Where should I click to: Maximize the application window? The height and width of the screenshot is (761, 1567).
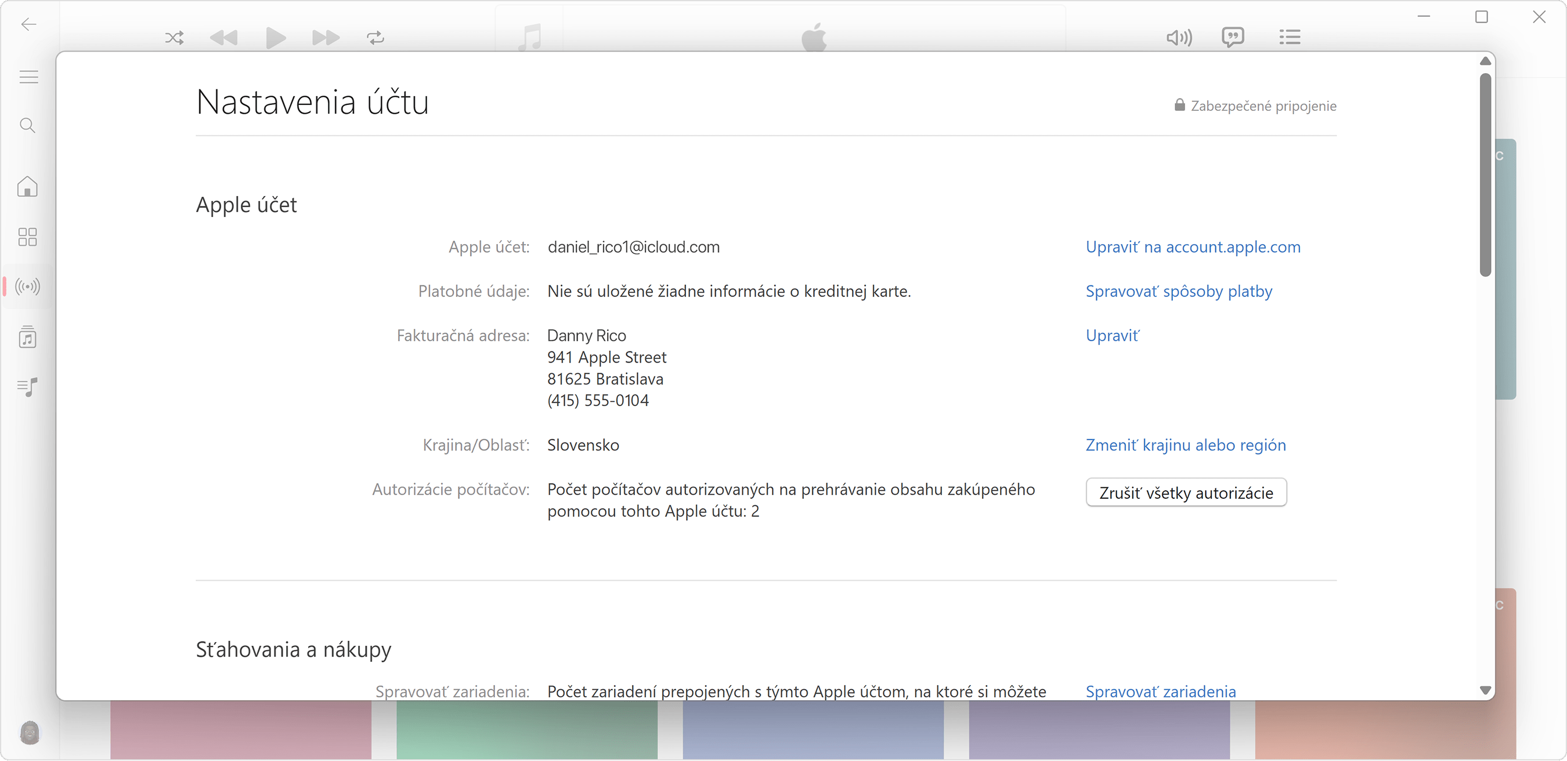[x=1481, y=17]
